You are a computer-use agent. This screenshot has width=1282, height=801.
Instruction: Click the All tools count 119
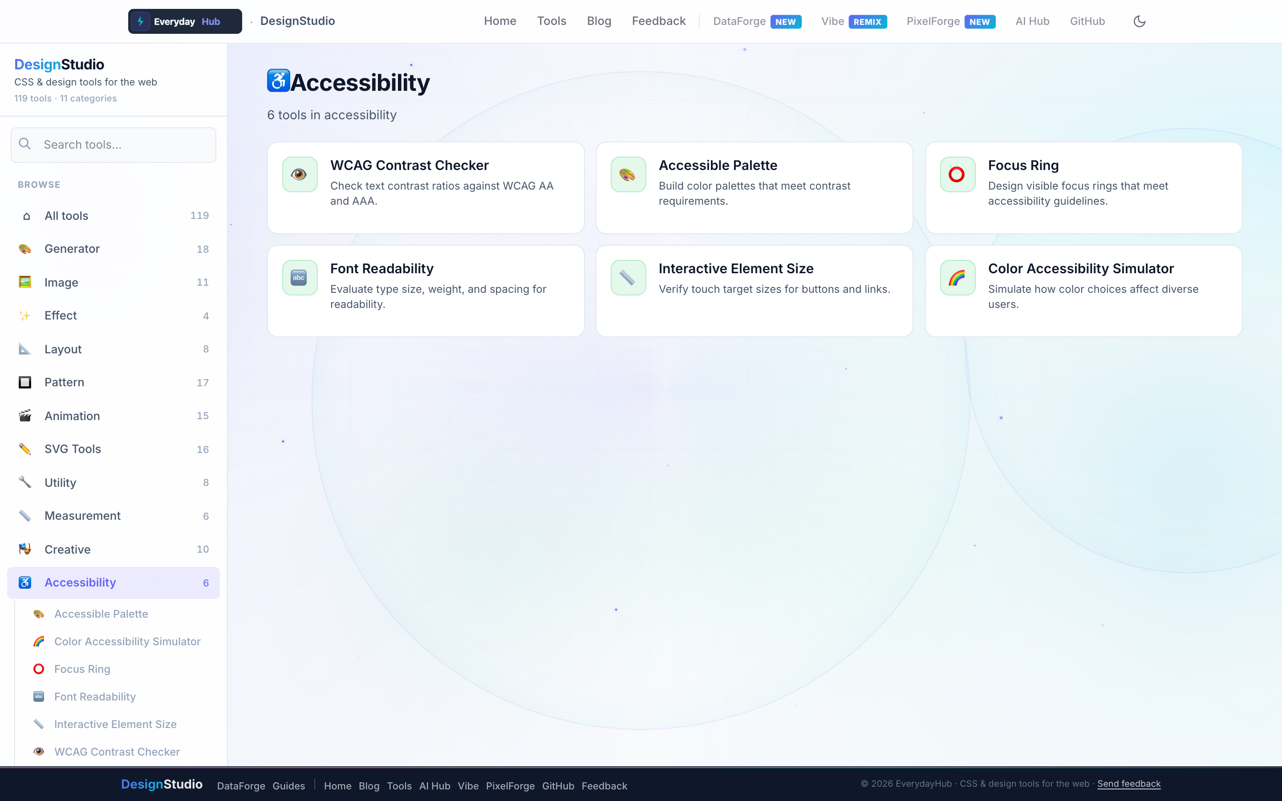[200, 216]
